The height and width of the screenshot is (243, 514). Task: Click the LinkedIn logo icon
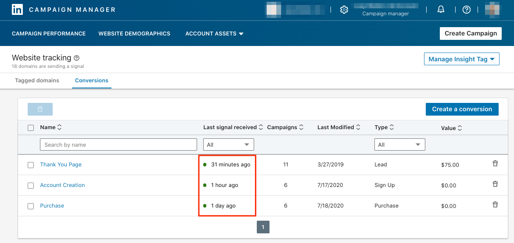coord(18,10)
